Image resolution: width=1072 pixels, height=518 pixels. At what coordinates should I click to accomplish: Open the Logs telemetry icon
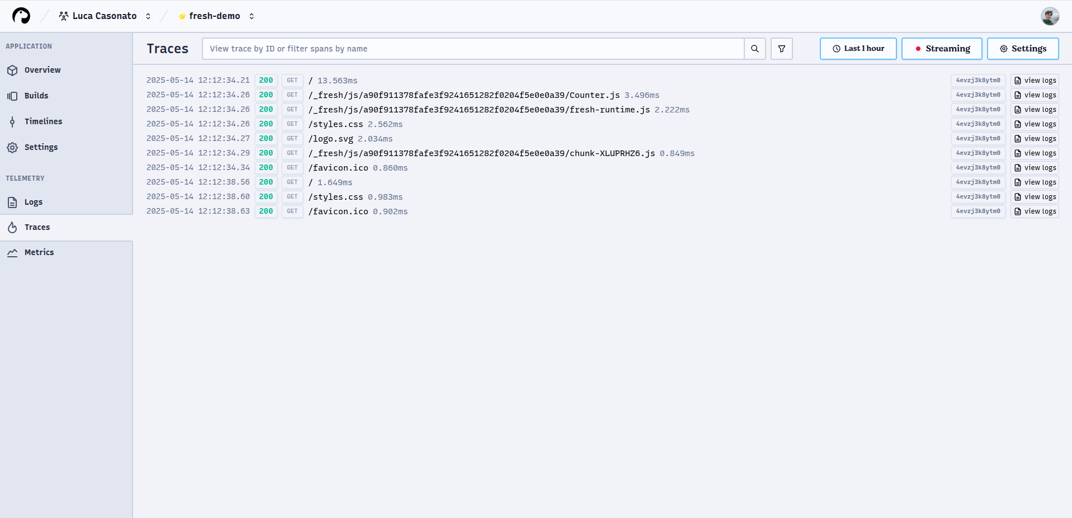(x=12, y=202)
